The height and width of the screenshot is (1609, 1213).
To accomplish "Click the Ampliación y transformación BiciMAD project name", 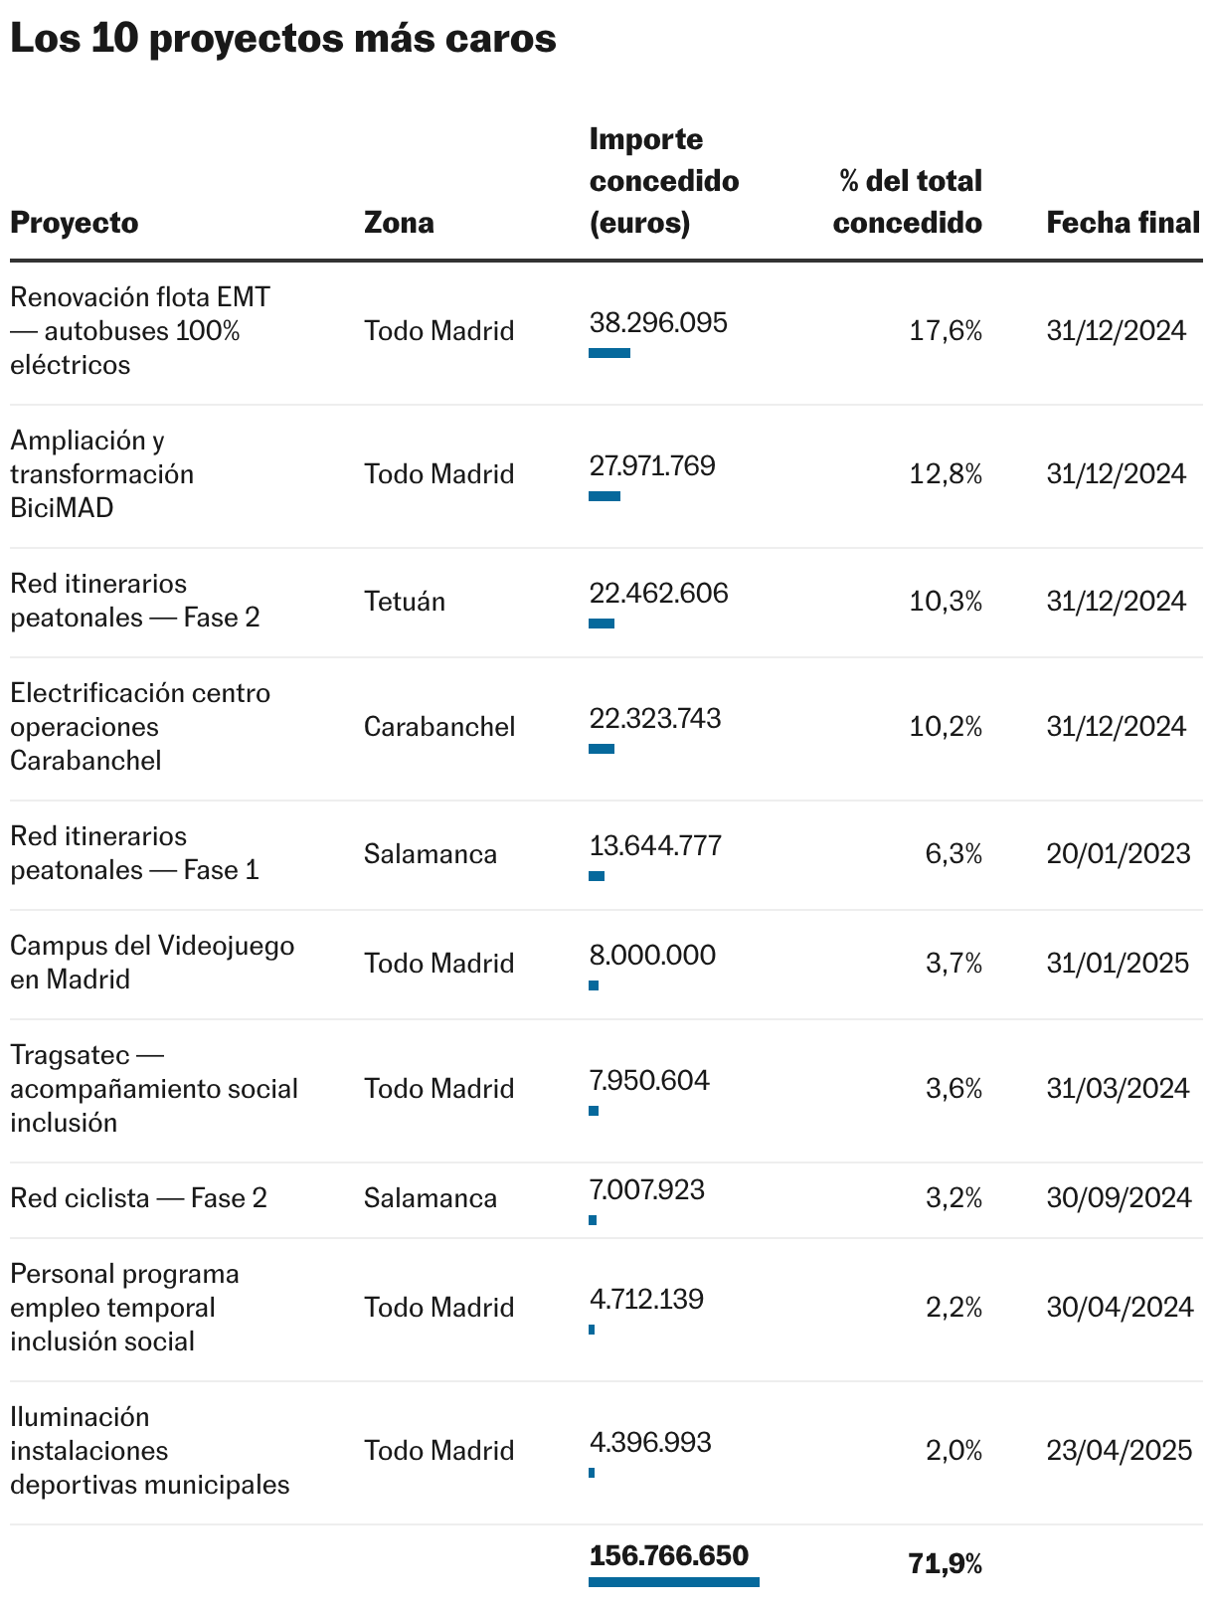I will [101, 474].
